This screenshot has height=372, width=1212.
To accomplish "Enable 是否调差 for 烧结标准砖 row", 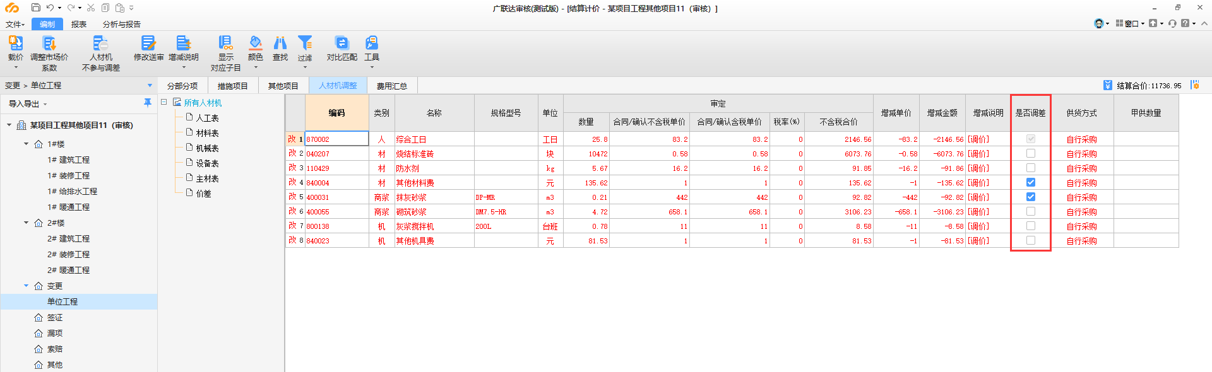I will (1031, 153).
